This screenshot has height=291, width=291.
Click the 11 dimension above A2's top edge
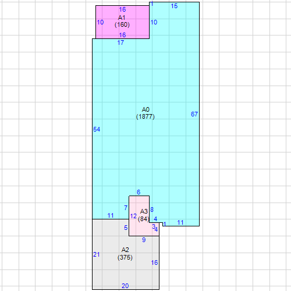[x=111, y=215]
